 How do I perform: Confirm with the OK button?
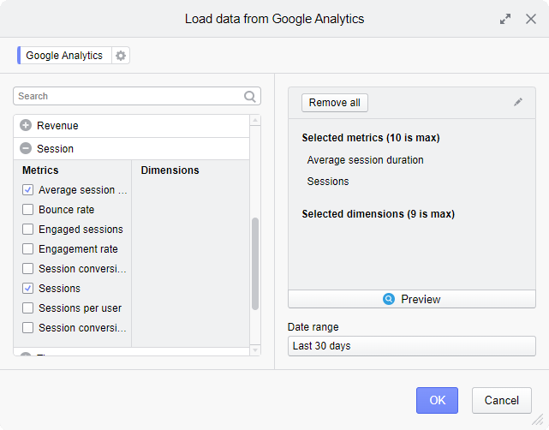(x=437, y=400)
